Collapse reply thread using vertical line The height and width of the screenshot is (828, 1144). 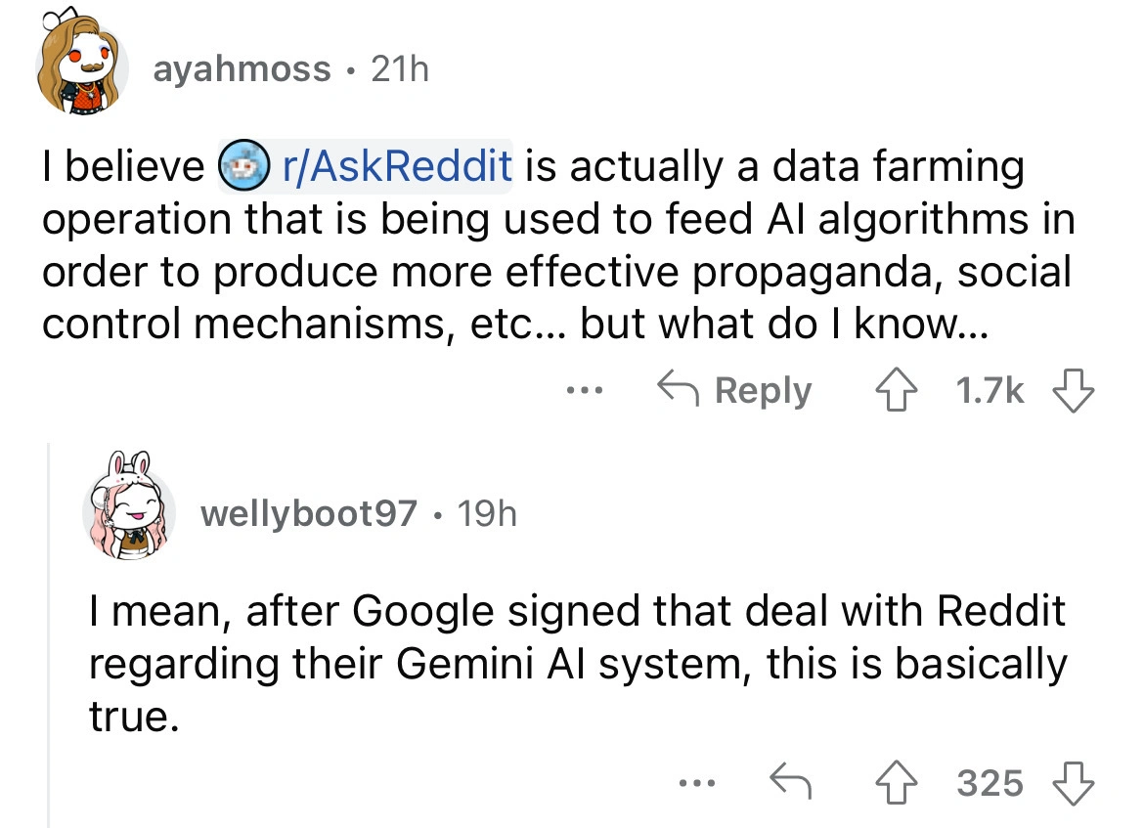click(x=51, y=635)
